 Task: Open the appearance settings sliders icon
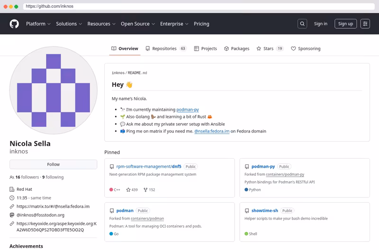point(365,24)
